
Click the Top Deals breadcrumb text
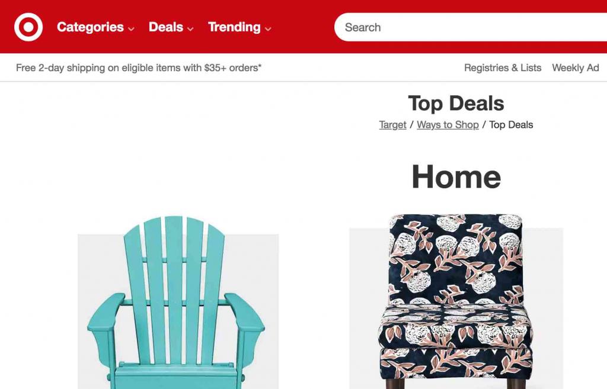pos(511,125)
